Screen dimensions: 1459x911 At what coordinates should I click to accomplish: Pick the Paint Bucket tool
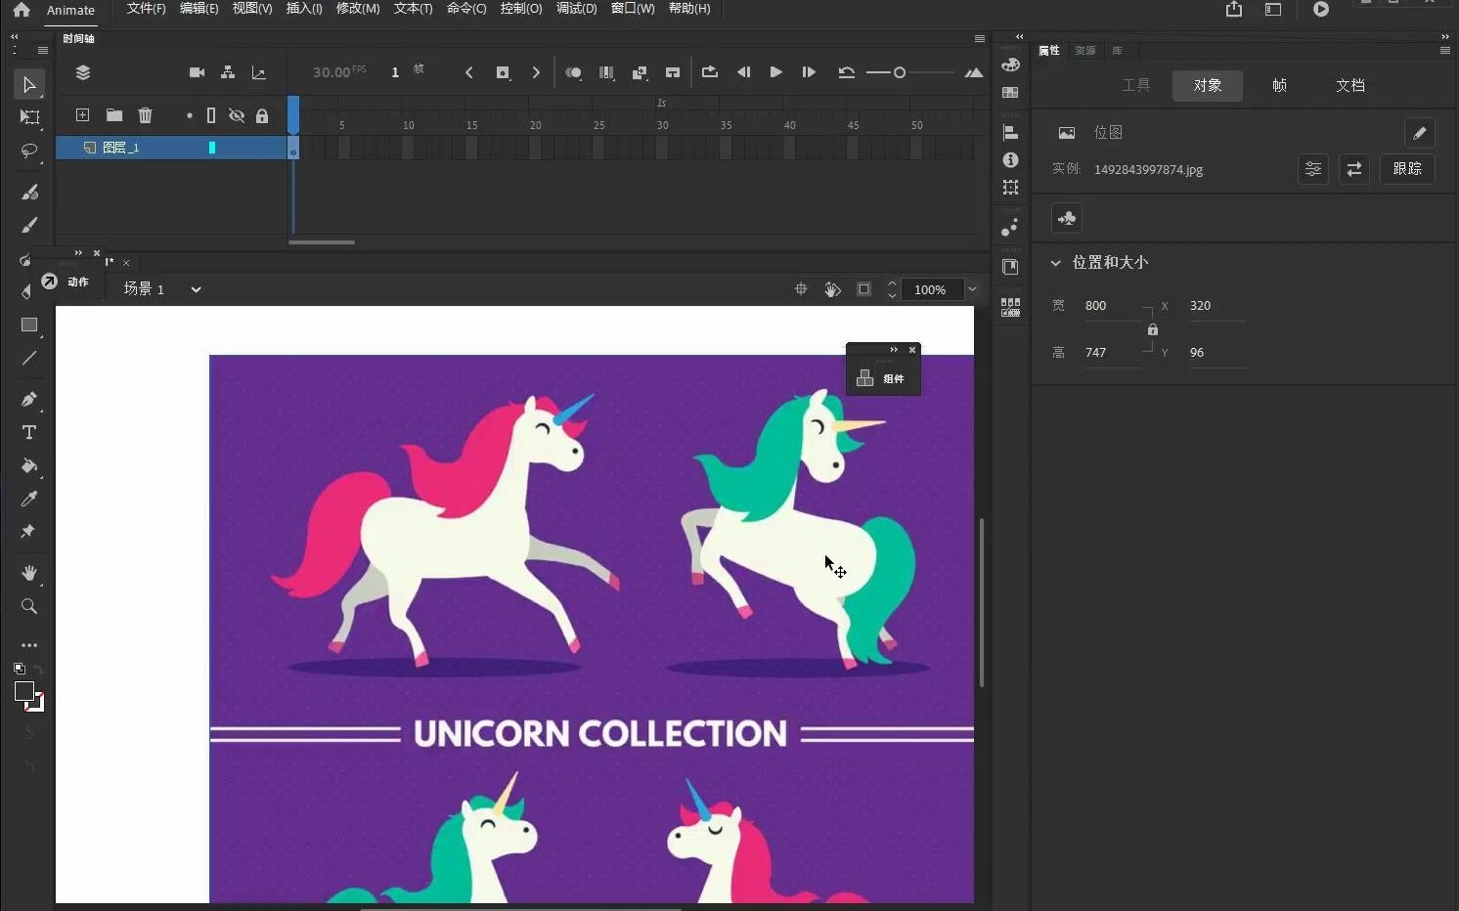29,465
